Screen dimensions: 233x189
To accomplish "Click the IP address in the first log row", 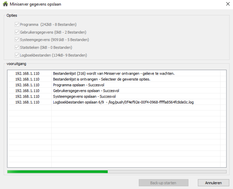I will click(27, 73).
